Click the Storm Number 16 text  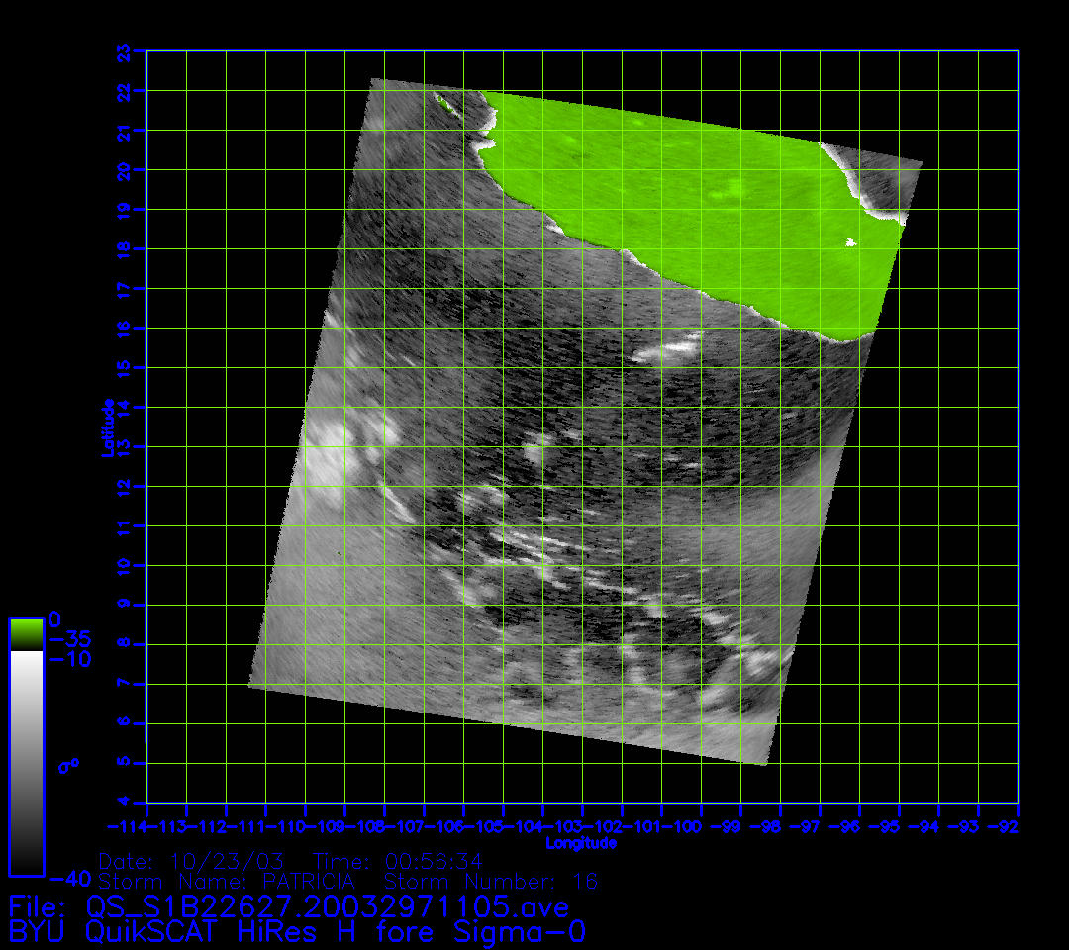tap(491, 881)
